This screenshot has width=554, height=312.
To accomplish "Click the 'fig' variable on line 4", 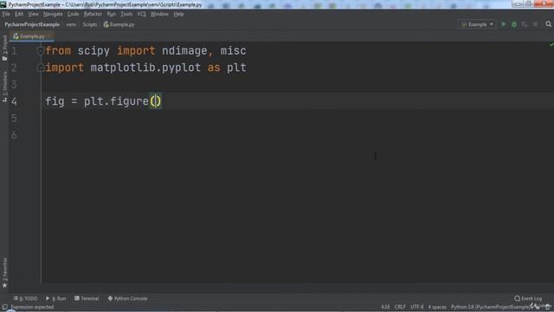I will [55, 101].
